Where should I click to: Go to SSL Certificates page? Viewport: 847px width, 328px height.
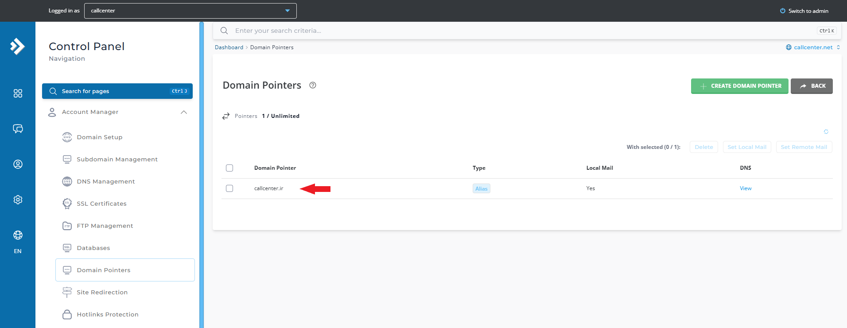(101, 203)
